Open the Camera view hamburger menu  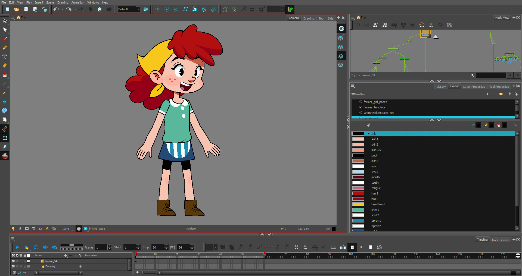[13, 17]
